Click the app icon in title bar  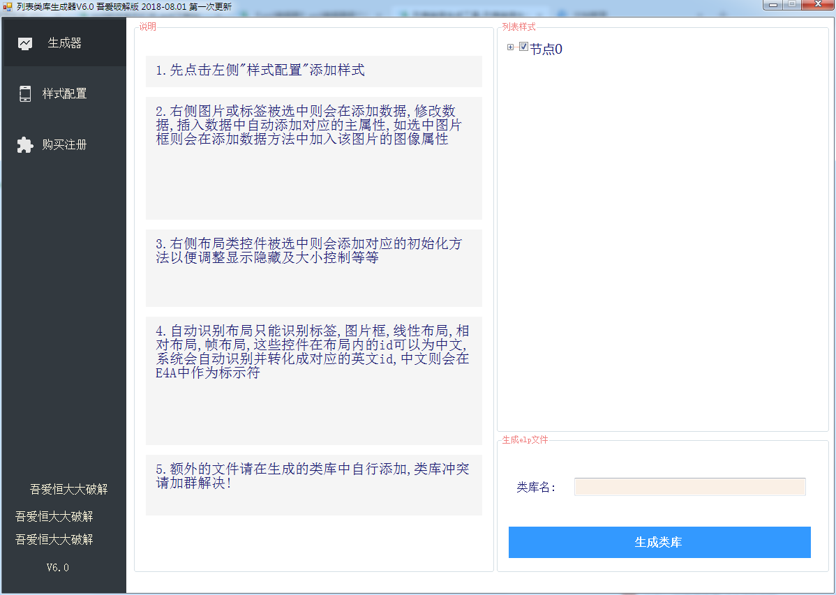pos(8,7)
